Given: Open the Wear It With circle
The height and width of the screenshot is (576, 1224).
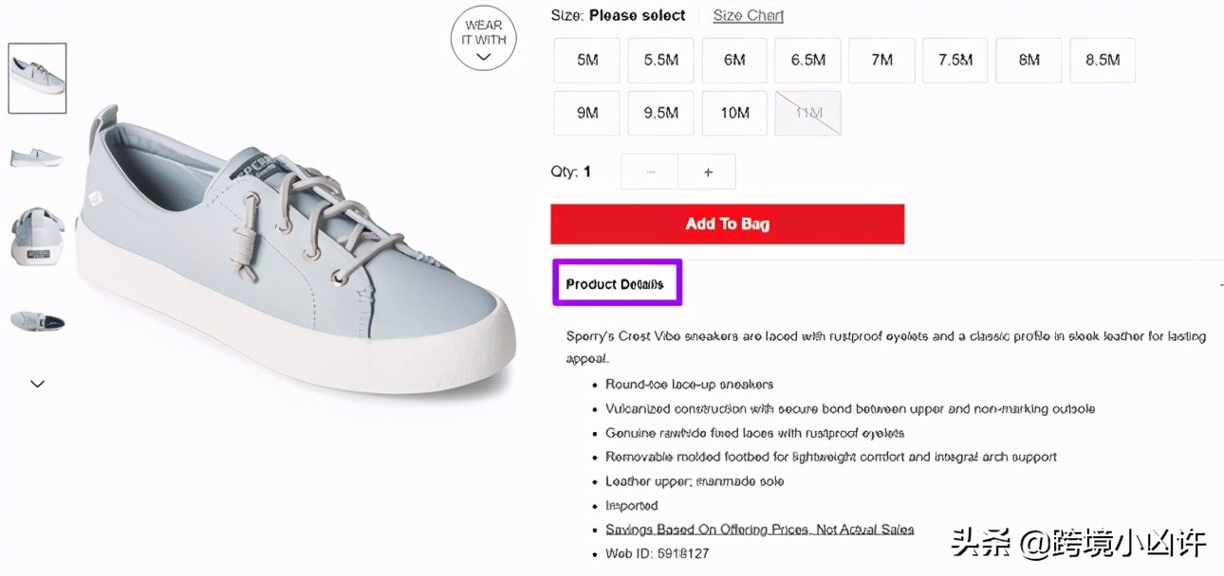Looking at the screenshot, I should (484, 40).
